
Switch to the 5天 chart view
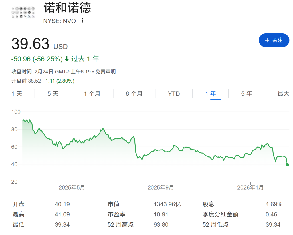52,94
